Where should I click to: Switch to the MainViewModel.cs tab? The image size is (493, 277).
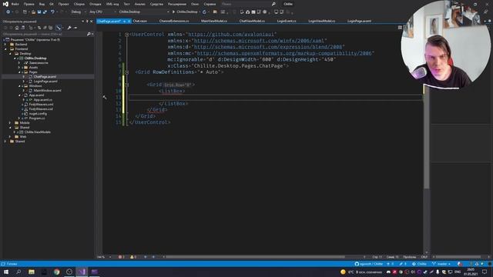(214, 21)
